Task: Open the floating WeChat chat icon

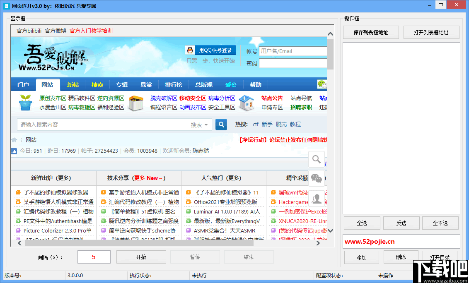Action: pos(317,178)
